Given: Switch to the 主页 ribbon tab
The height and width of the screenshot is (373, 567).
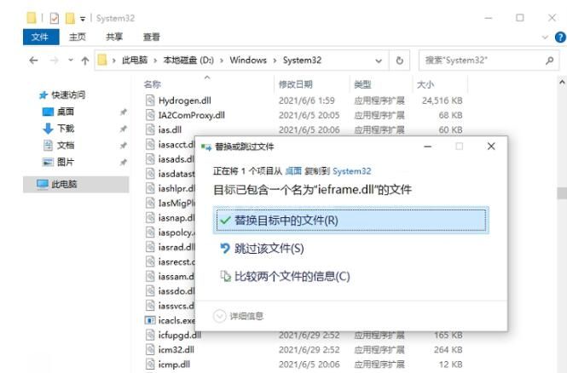Looking at the screenshot, I should coord(77,37).
